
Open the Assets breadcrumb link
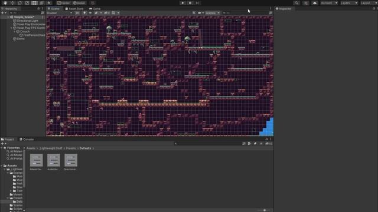31,148
